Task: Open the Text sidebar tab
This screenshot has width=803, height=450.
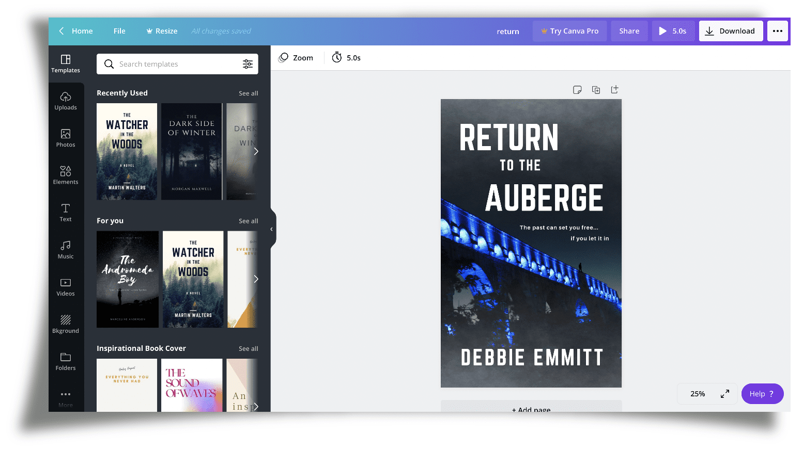Action: coord(66,213)
